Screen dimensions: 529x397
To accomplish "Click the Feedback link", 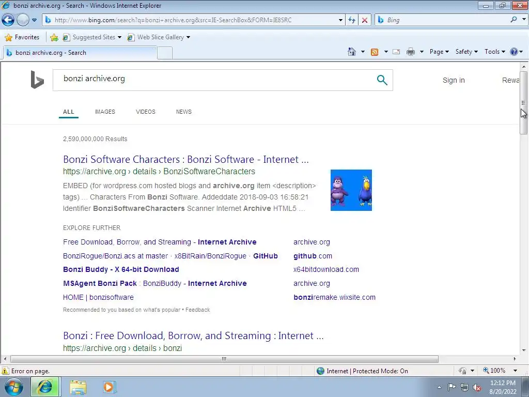I will pos(198,310).
